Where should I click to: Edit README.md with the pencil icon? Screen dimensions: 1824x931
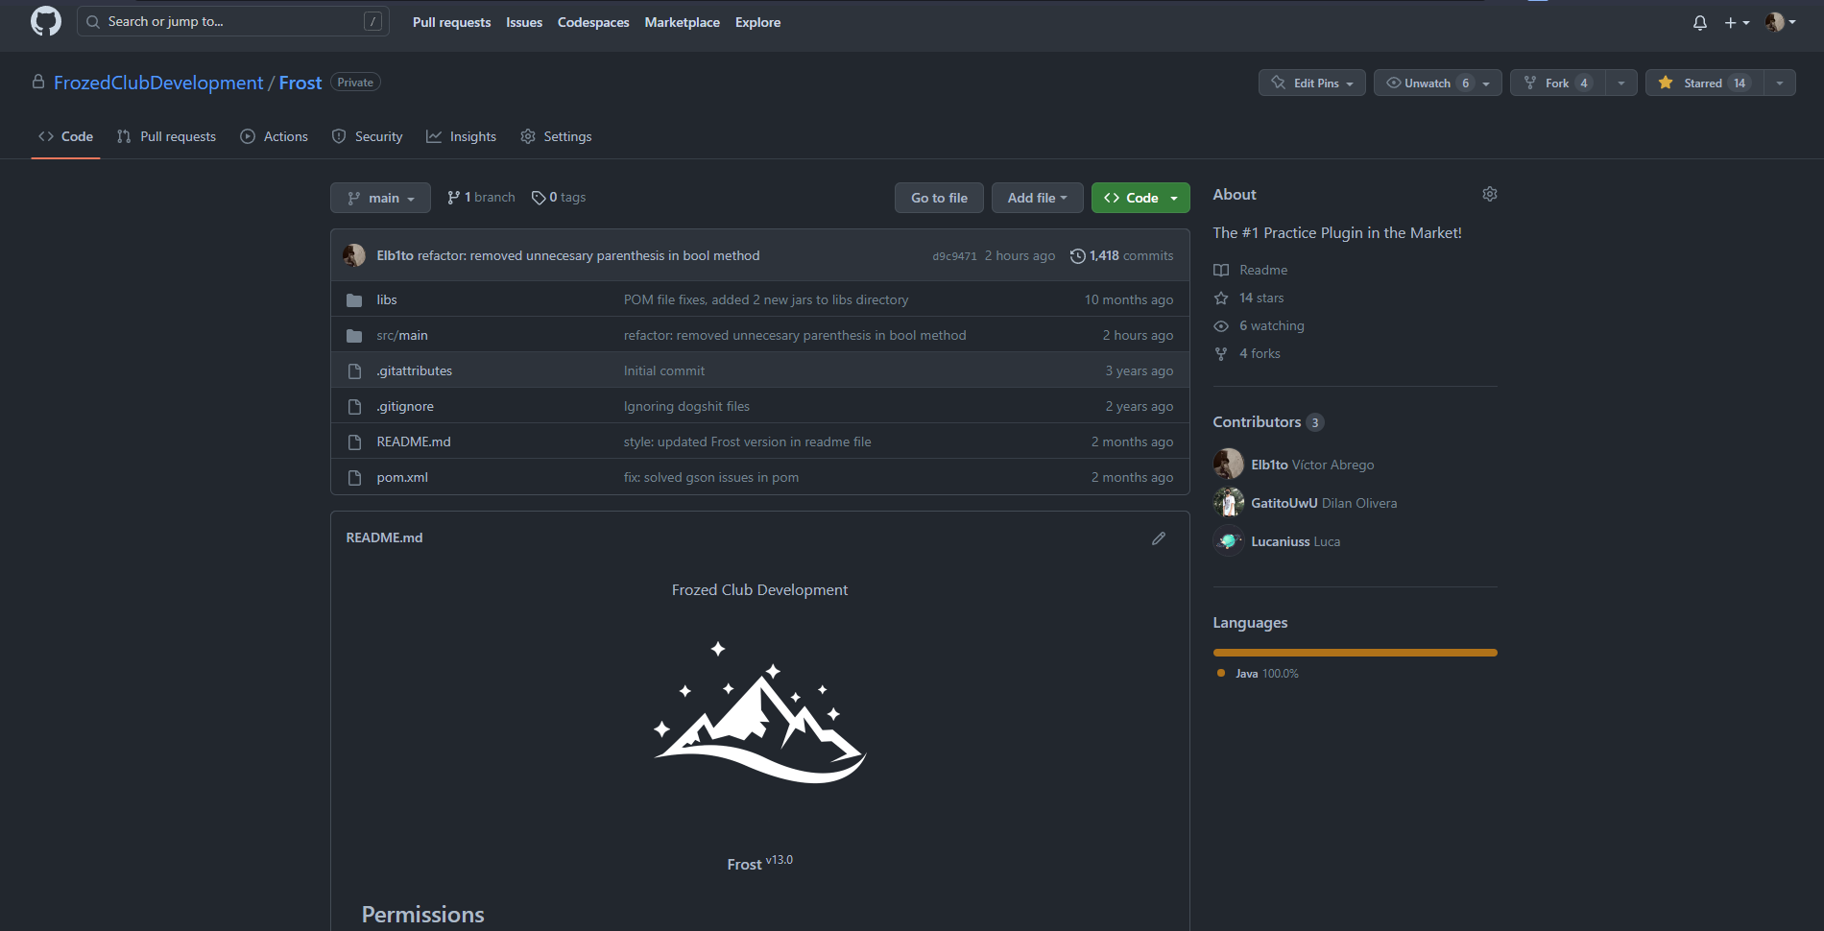pyautogui.click(x=1159, y=538)
